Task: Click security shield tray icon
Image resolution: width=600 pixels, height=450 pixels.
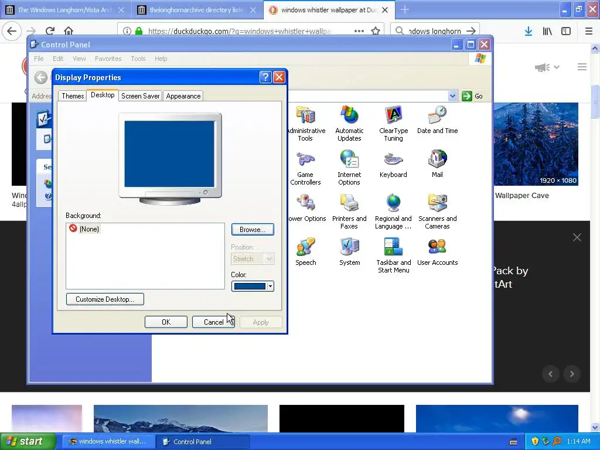Action: 535,441
